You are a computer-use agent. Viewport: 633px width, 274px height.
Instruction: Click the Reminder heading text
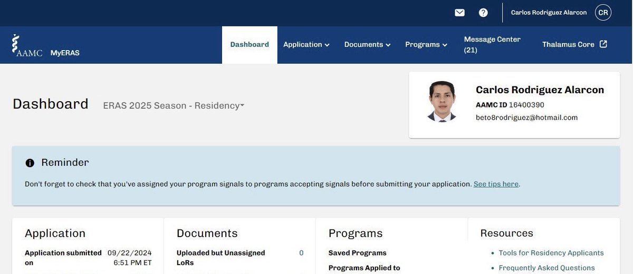tap(65, 162)
